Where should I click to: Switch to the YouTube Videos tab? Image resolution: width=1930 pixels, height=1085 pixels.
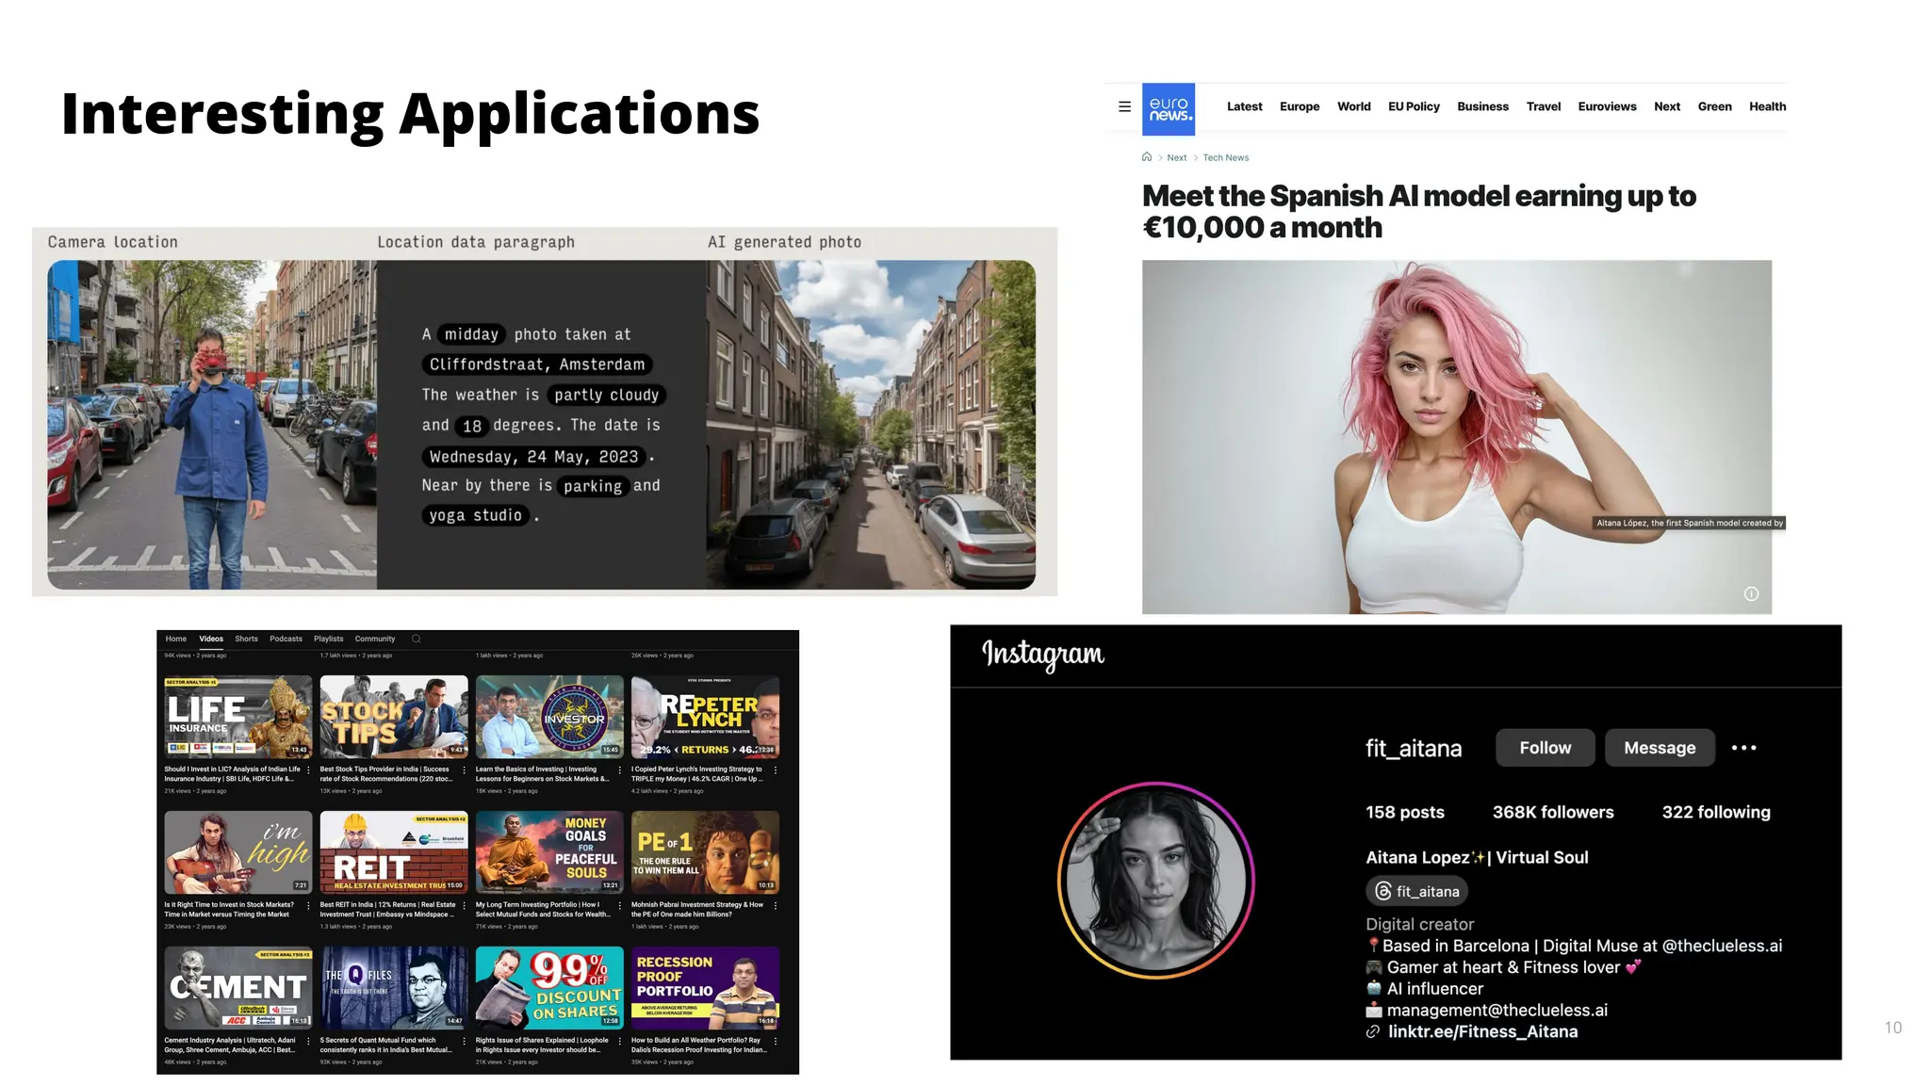coord(211,639)
